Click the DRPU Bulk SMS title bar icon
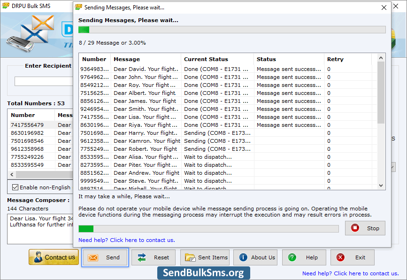The height and width of the screenshot is (280, 407). coord(6,6)
